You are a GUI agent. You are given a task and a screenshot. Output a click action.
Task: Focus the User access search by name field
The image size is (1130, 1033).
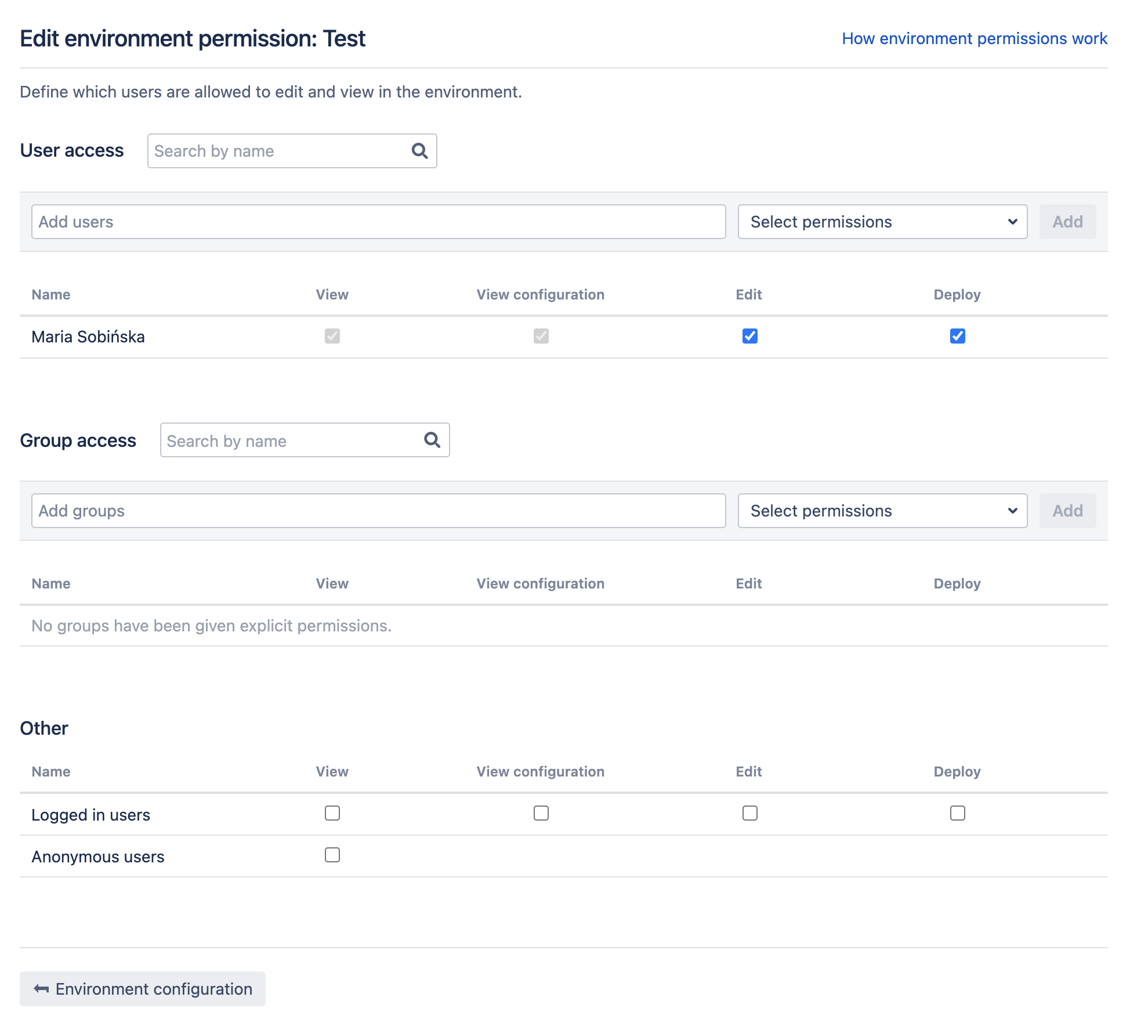coord(292,151)
